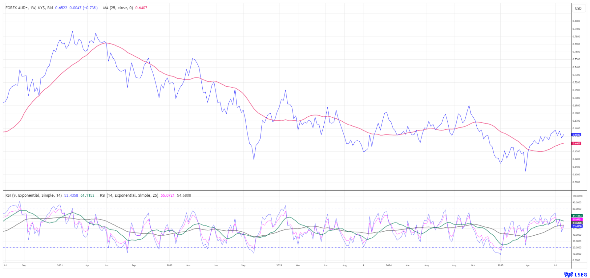Click the pink 0.6407 tag on price axis
The height and width of the screenshot is (278, 590).
coord(576,143)
